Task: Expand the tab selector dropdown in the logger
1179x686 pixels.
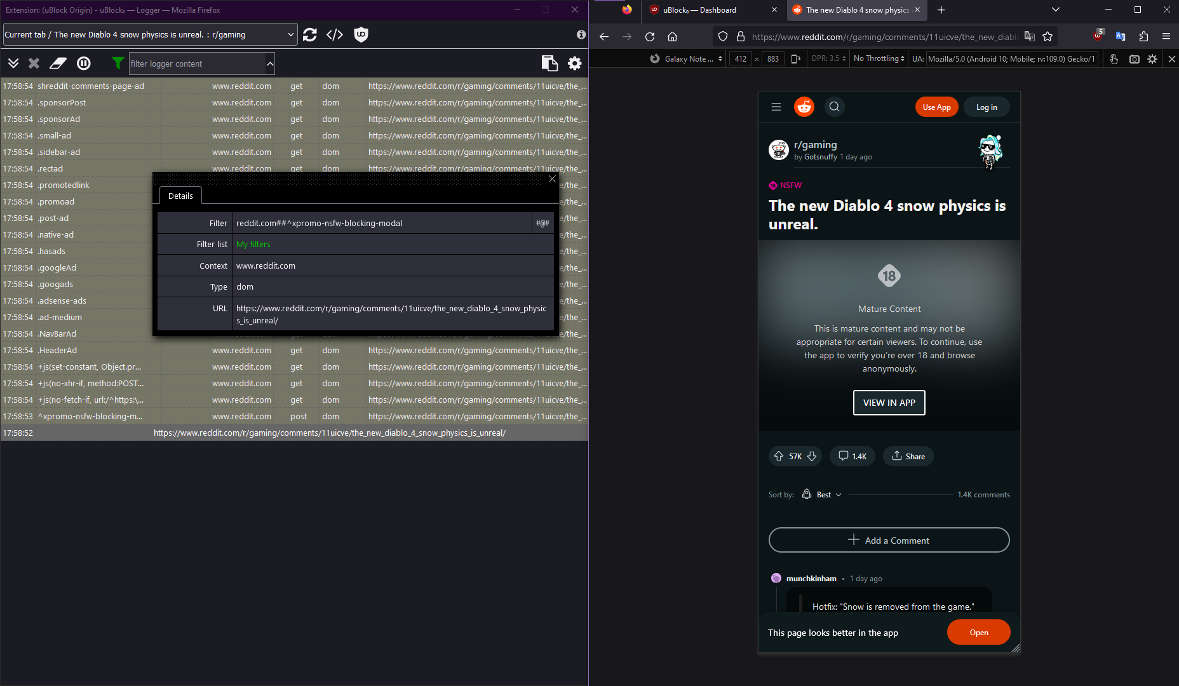Action: point(290,34)
